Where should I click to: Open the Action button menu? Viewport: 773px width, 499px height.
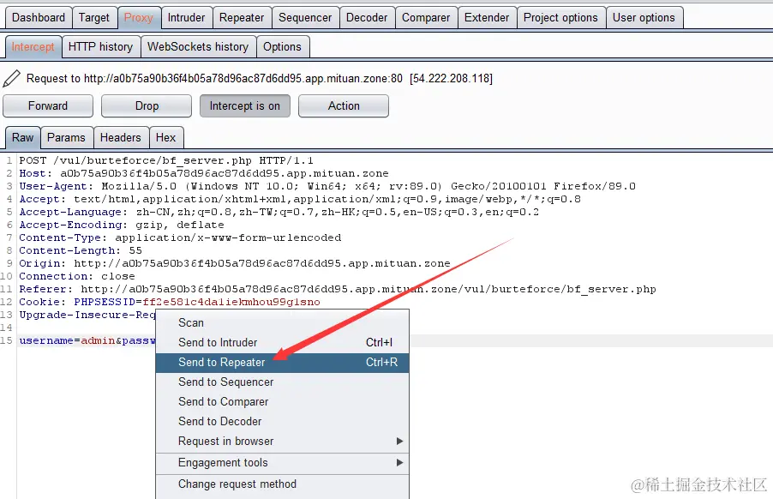pos(344,106)
